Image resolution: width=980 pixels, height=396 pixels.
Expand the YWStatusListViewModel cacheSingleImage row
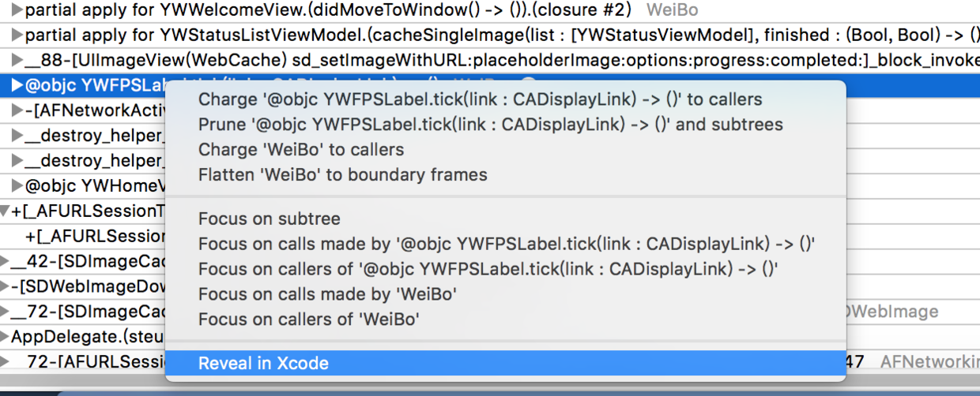click(17, 35)
